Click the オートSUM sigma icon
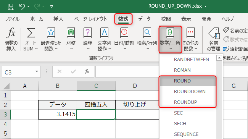 31,33
